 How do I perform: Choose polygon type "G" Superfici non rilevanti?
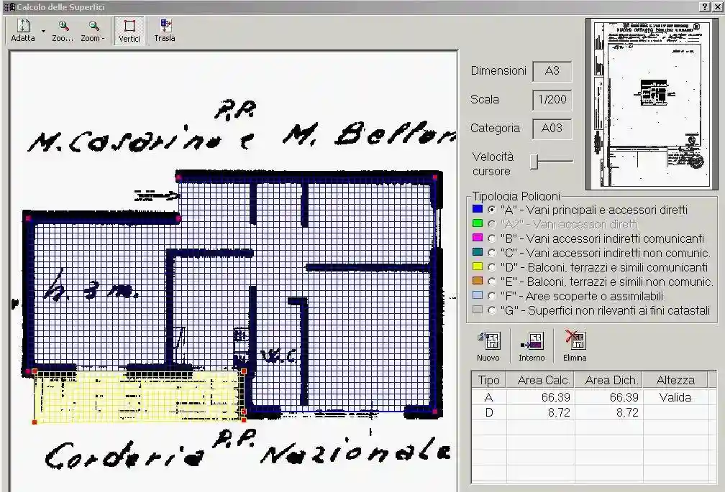pos(492,310)
